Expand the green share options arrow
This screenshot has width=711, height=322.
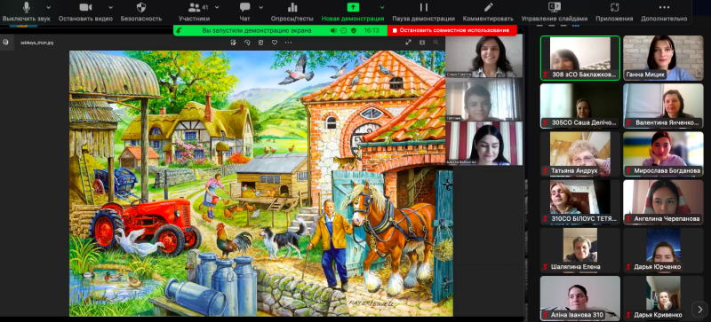coord(382,7)
